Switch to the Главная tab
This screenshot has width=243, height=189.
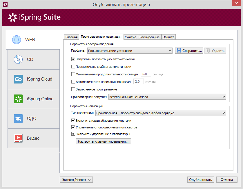pos(71,37)
